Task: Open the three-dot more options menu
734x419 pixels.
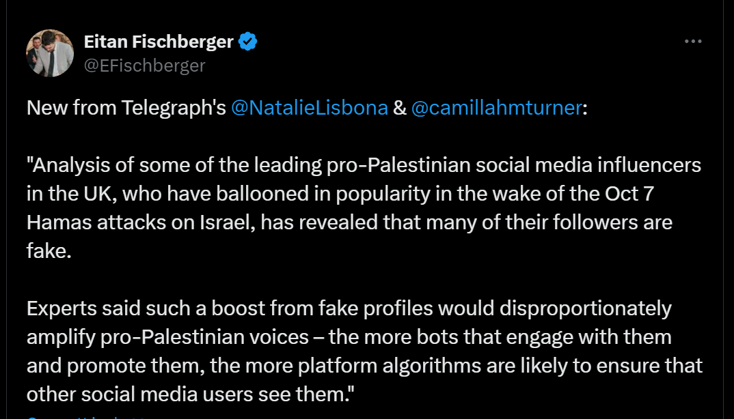Action: (x=693, y=42)
